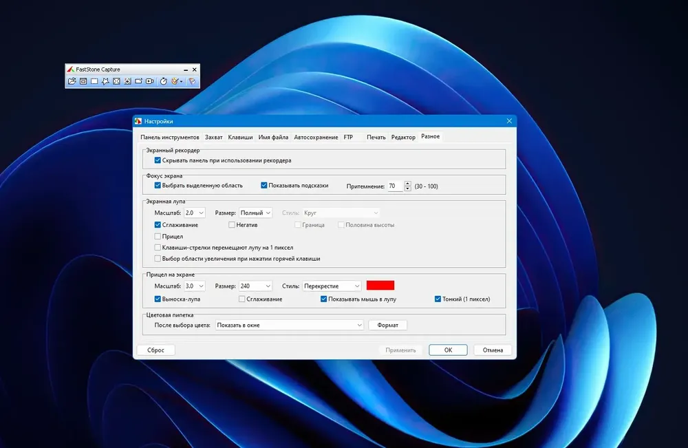
Task: Select the Capture Full Screen icon
Action: (x=116, y=81)
